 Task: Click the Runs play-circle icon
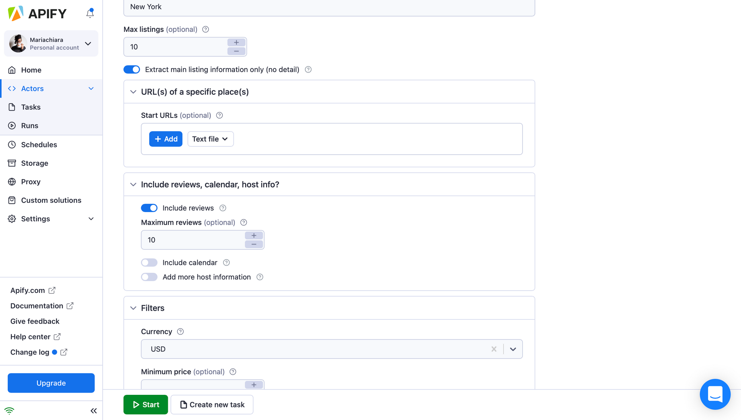12,126
